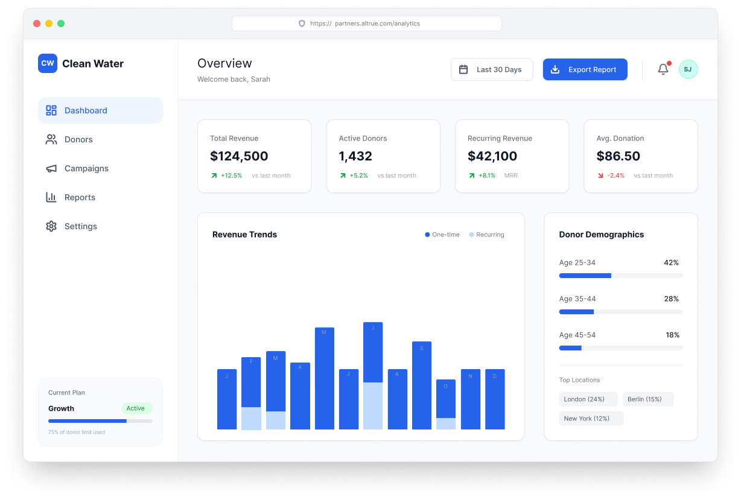Click the $86.50 average donation value

click(619, 156)
